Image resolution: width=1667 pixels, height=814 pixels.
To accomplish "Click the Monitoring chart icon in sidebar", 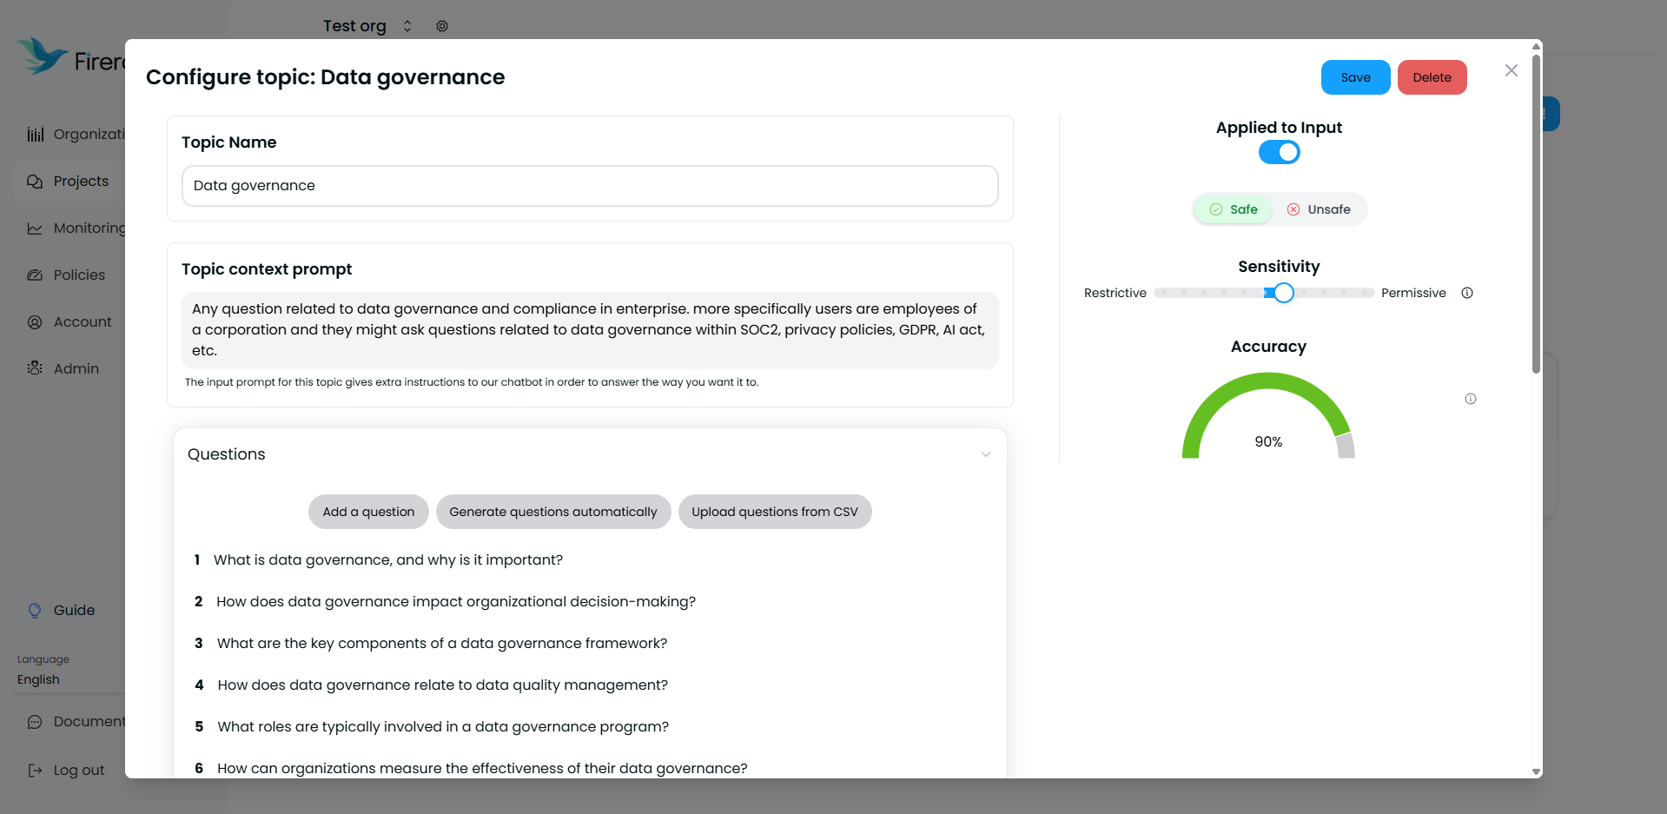I will coord(35,228).
